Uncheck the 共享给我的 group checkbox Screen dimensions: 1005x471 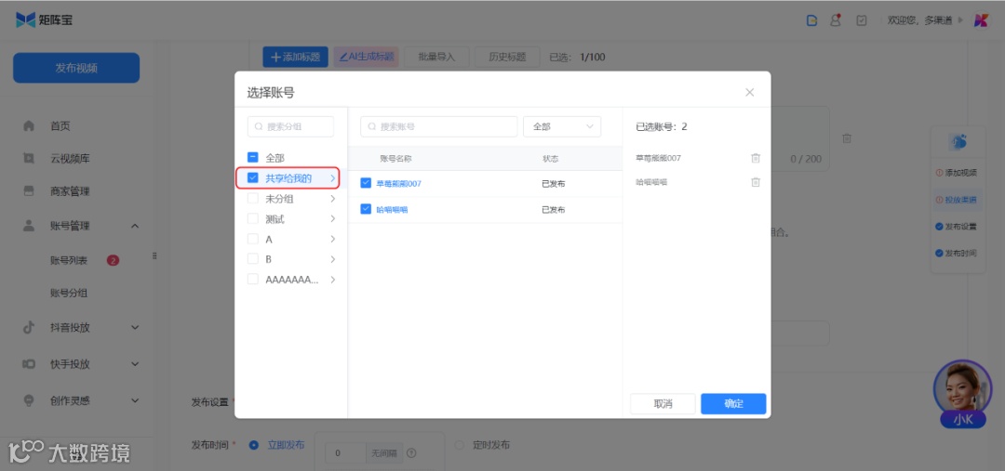coord(253,178)
